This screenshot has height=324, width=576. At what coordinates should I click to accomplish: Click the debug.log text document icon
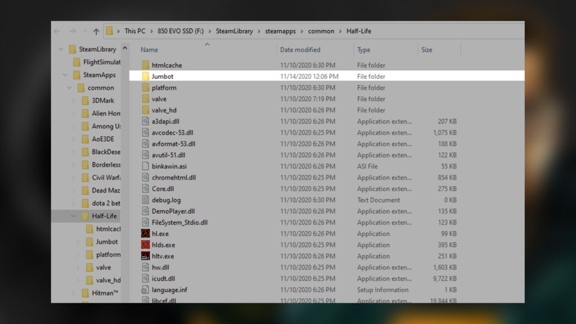tap(146, 200)
